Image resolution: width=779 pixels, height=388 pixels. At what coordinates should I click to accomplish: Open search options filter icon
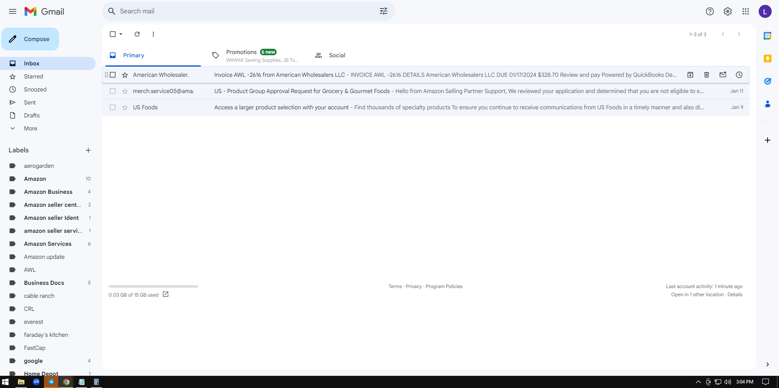click(383, 11)
